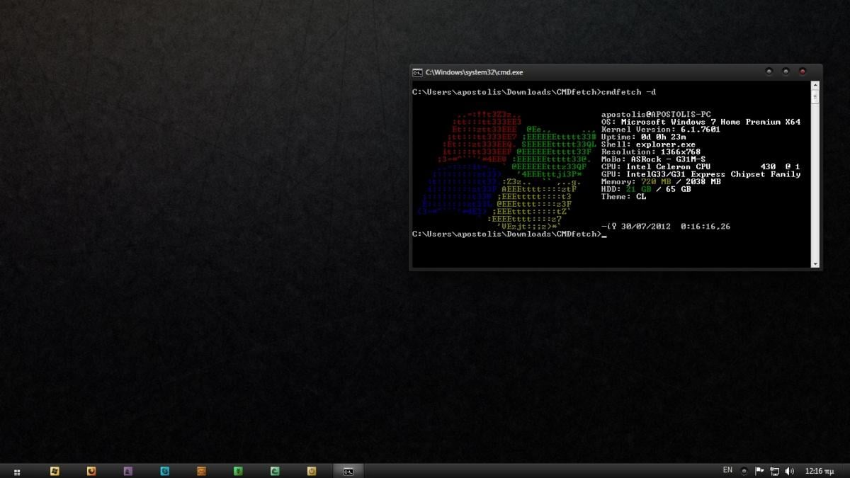The height and width of the screenshot is (478, 850).
Task: Switch the EN input language indicator
Action: [x=727, y=470]
